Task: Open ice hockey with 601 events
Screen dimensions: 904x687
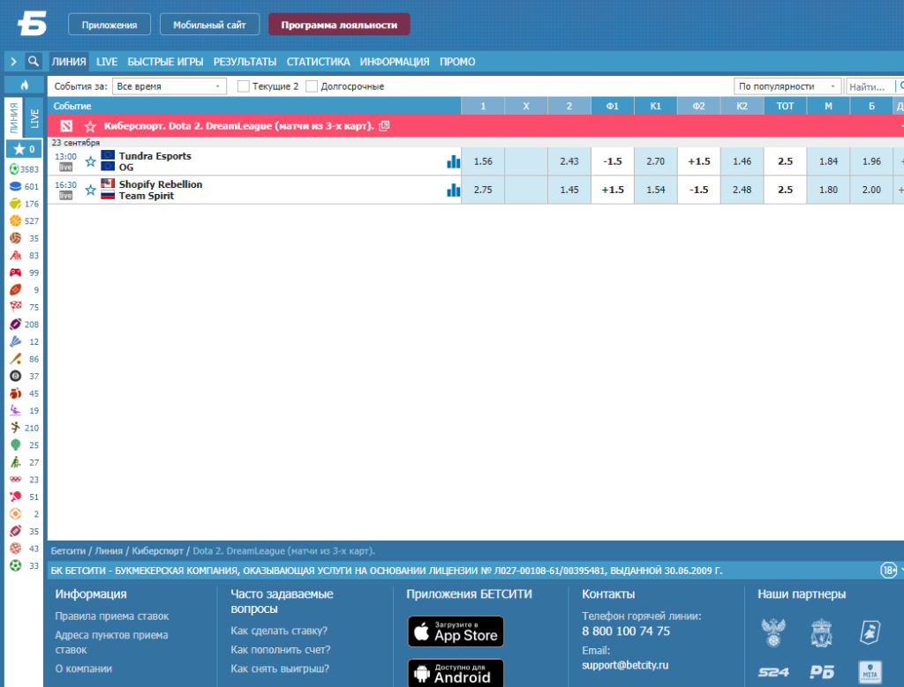Action: pos(24,187)
